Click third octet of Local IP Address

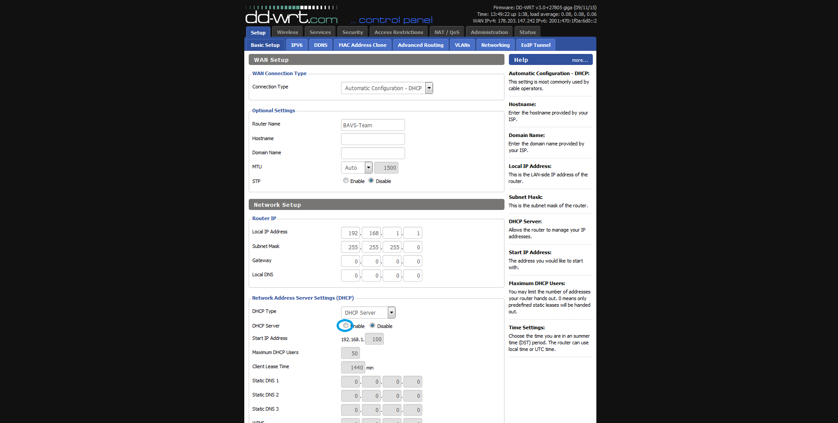[x=392, y=233]
